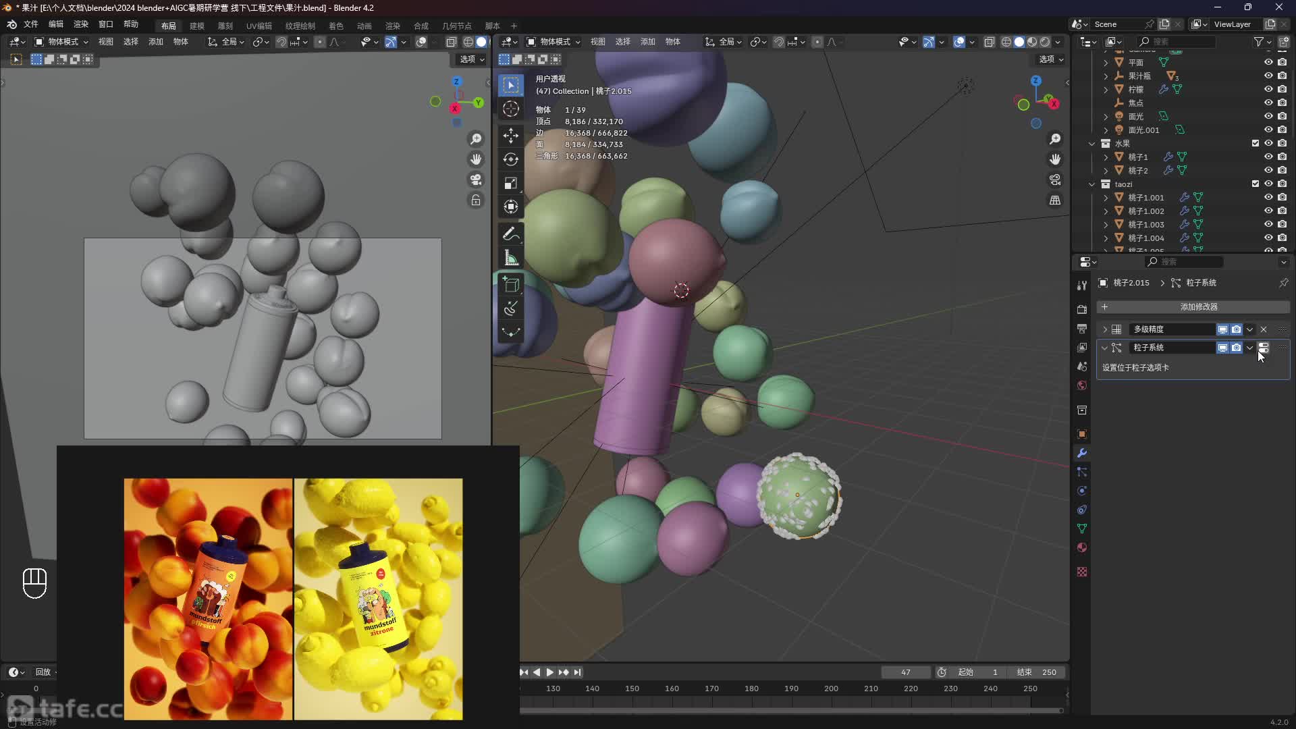Open the World properties tab
The width and height of the screenshot is (1296, 729).
(x=1082, y=385)
